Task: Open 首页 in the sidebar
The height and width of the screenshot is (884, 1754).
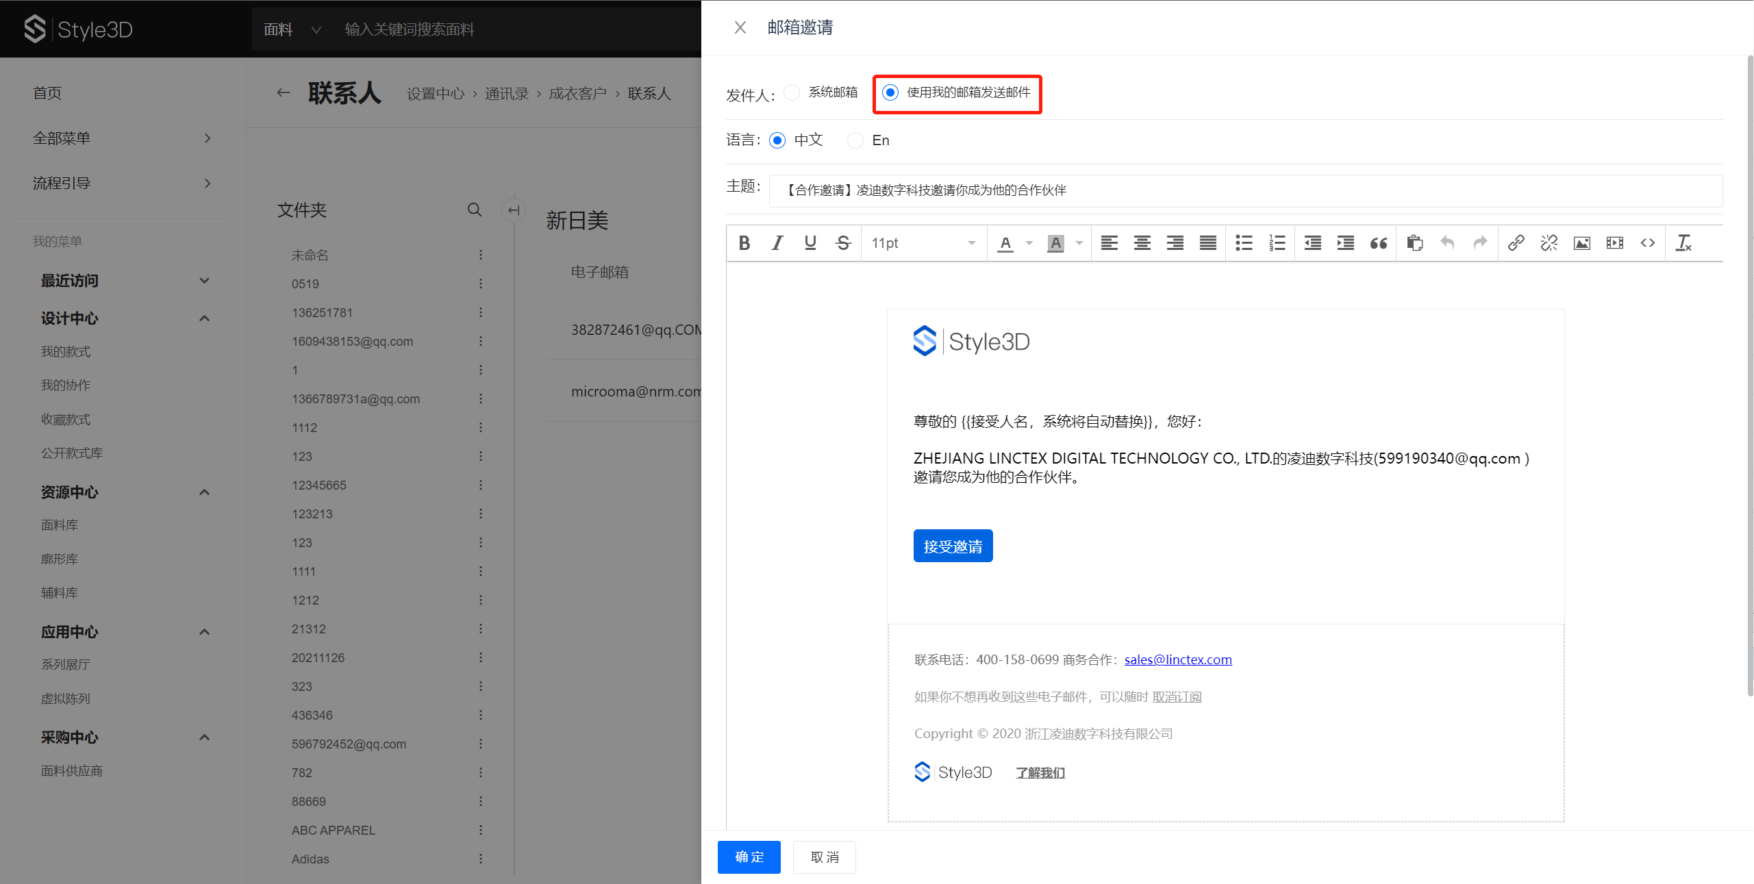Action: pos(47,93)
